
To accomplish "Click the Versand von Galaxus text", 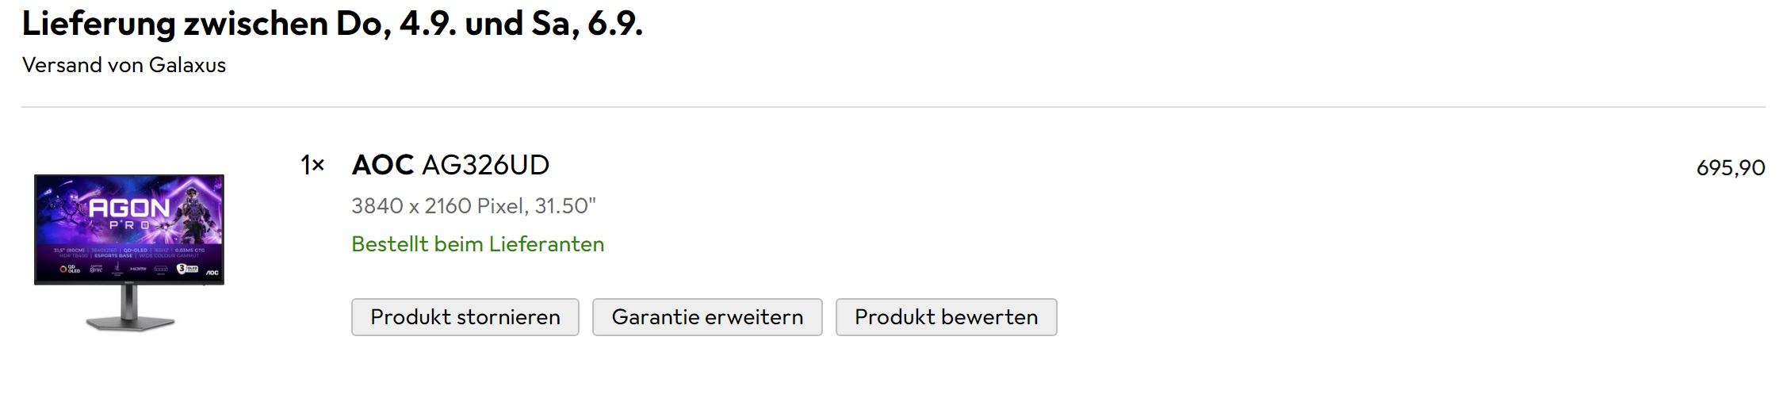I will pos(124,65).
